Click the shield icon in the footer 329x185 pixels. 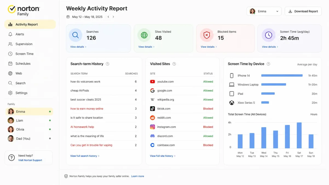click(66, 176)
